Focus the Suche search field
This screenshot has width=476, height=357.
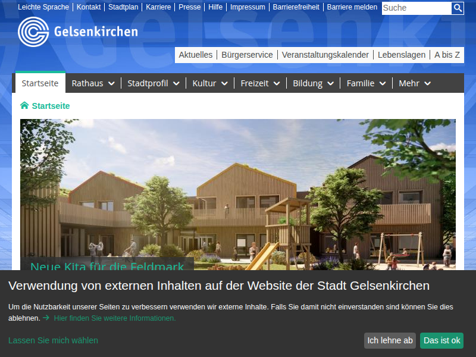click(416, 8)
